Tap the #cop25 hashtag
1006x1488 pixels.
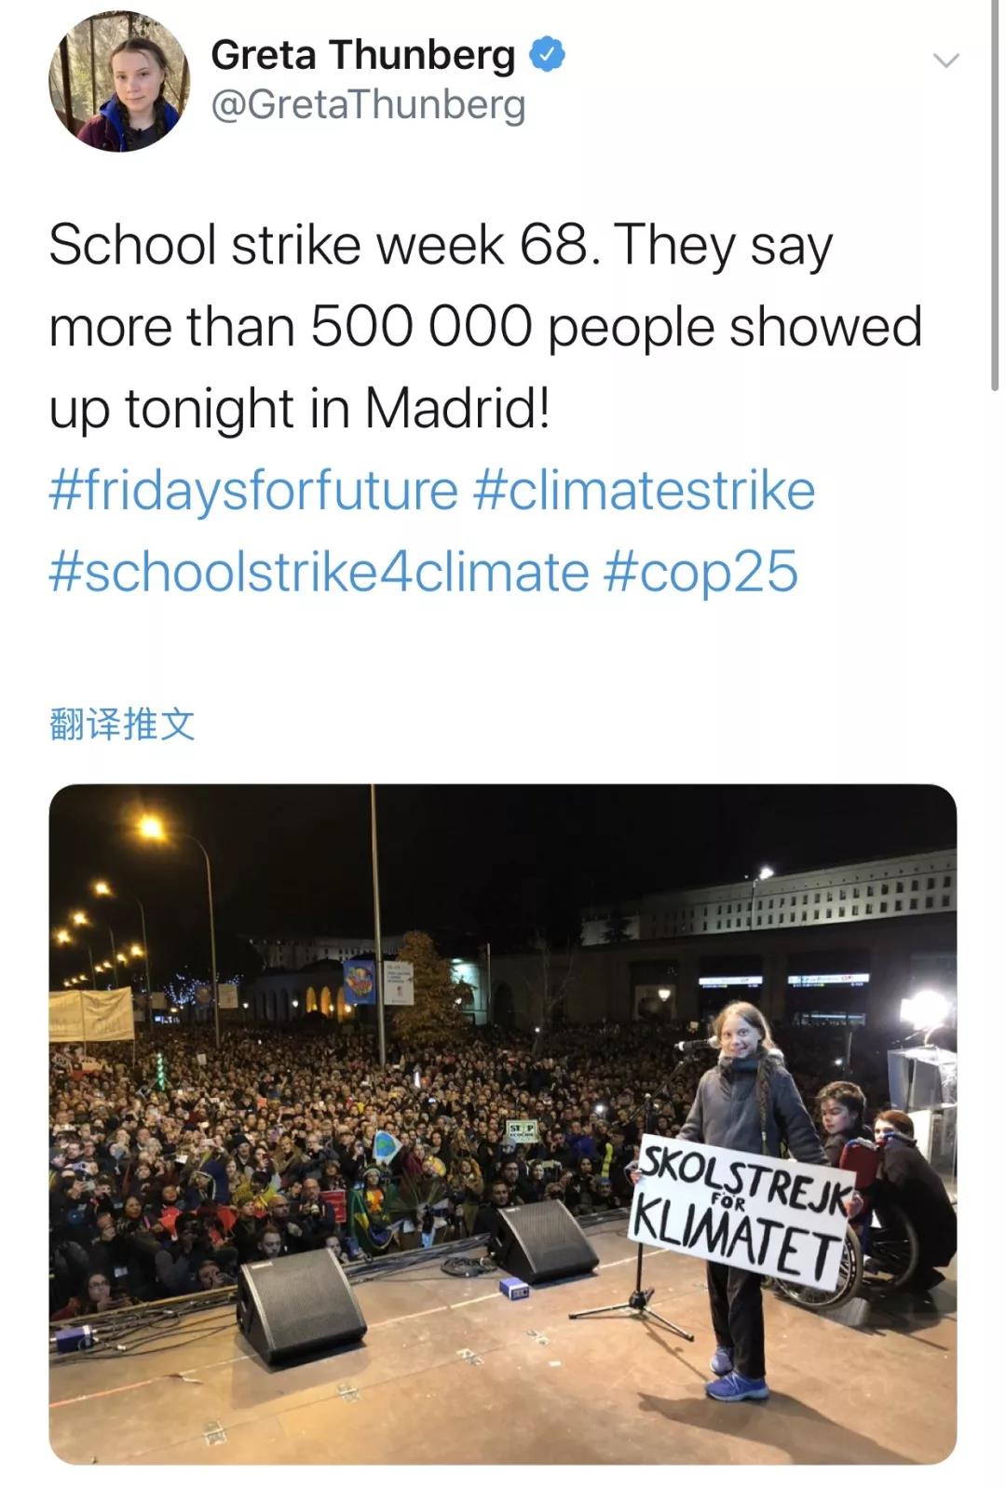[x=700, y=572]
